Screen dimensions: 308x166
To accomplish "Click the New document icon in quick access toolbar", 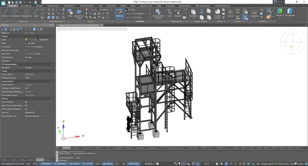I will [x=9, y=2].
